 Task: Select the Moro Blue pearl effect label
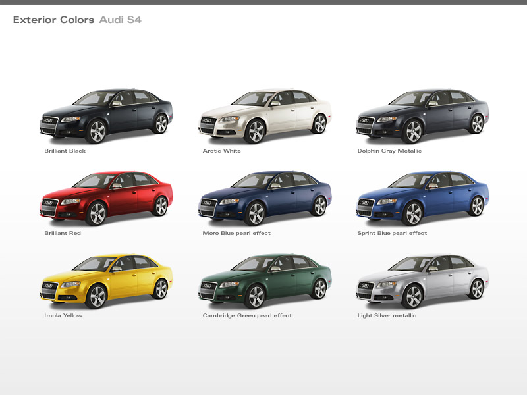[x=236, y=233]
